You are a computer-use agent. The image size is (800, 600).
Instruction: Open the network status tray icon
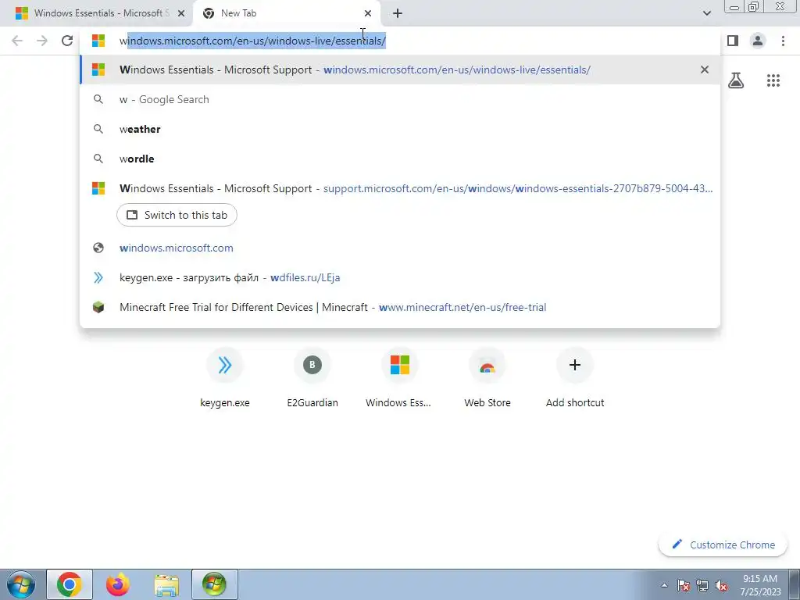point(702,585)
